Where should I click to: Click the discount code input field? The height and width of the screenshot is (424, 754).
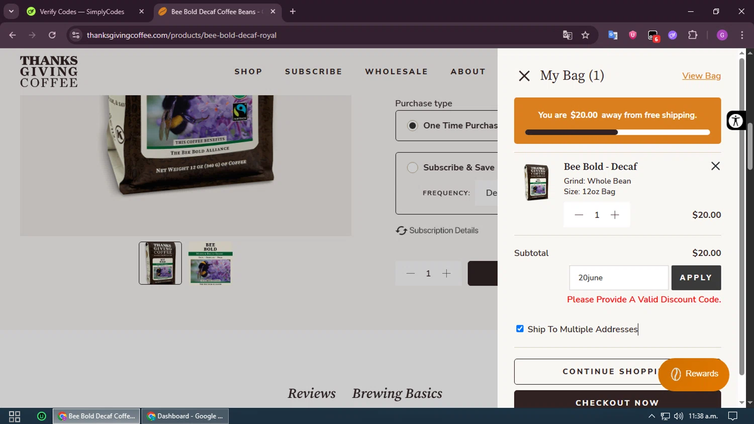pos(619,278)
